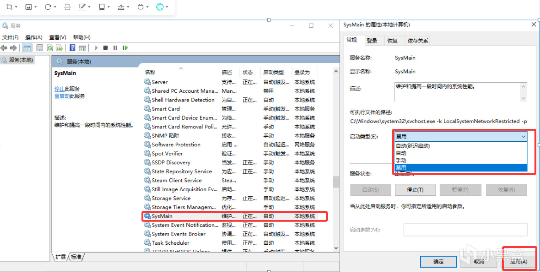Toggle the show/hide console tree icon
The height and width of the screenshot is (272, 540).
[26, 48]
